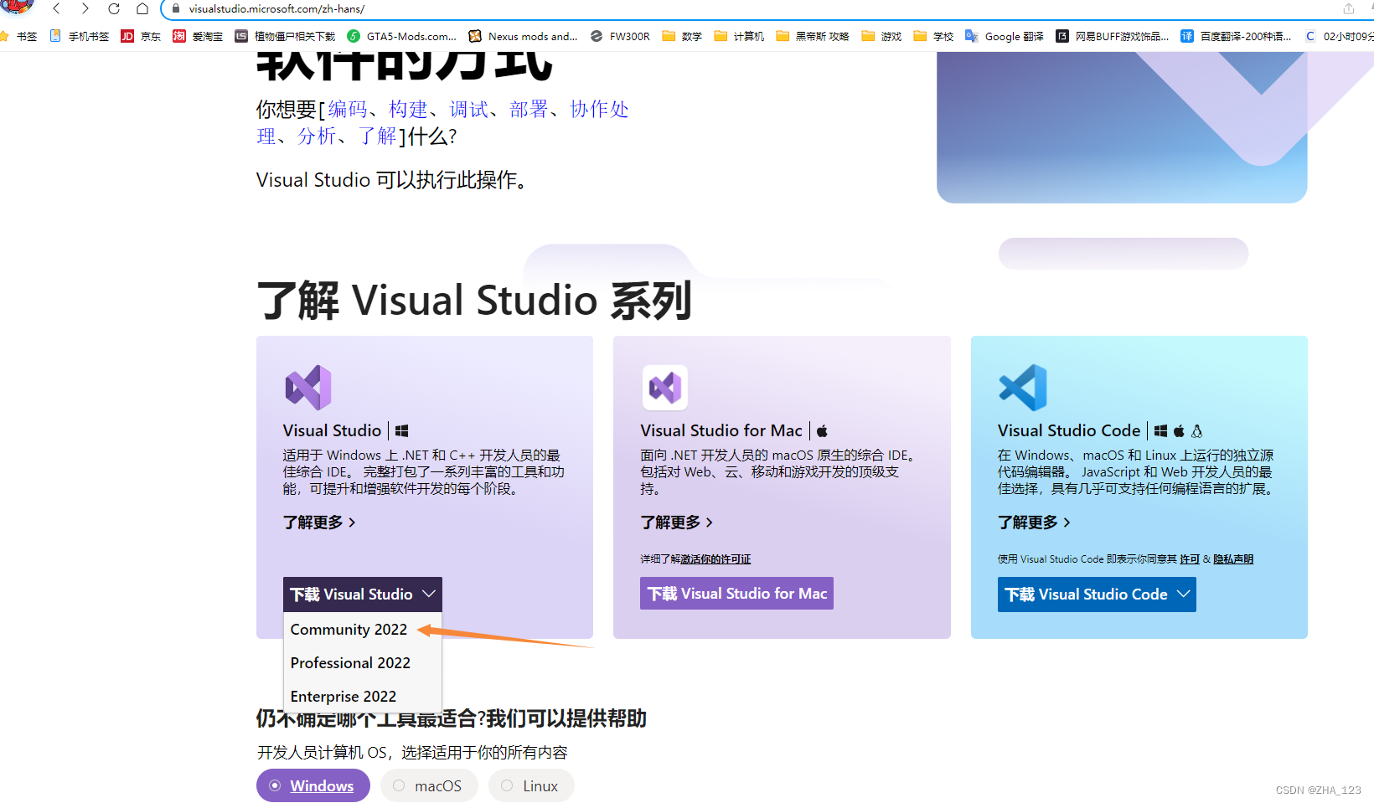
Task: Go forward to the next page
Action: coord(85,8)
